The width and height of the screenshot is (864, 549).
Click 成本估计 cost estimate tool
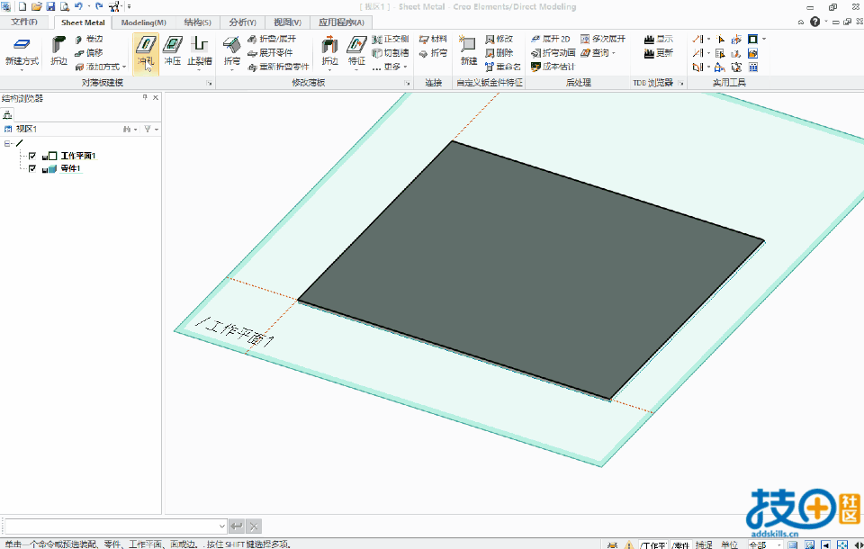coord(553,67)
